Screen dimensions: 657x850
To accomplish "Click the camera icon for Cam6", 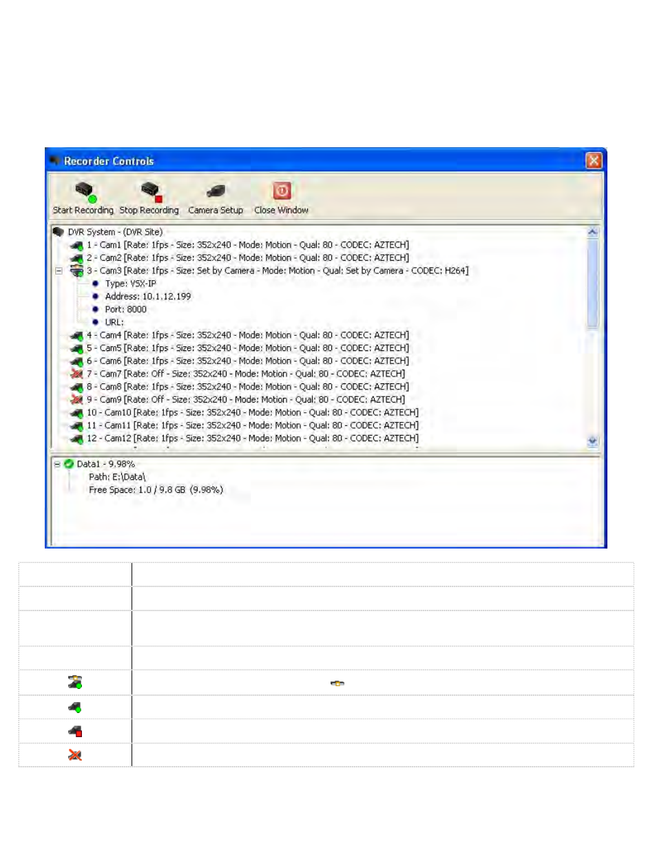I will point(76,361).
